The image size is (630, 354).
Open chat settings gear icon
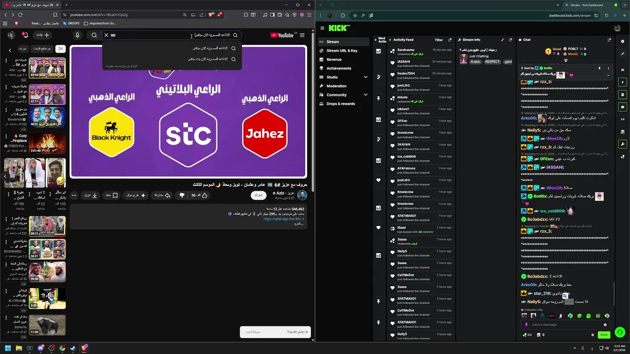click(x=593, y=335)
